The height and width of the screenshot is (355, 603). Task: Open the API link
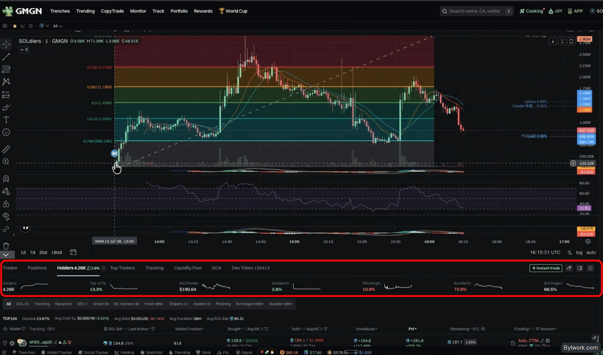coord(555,11)
